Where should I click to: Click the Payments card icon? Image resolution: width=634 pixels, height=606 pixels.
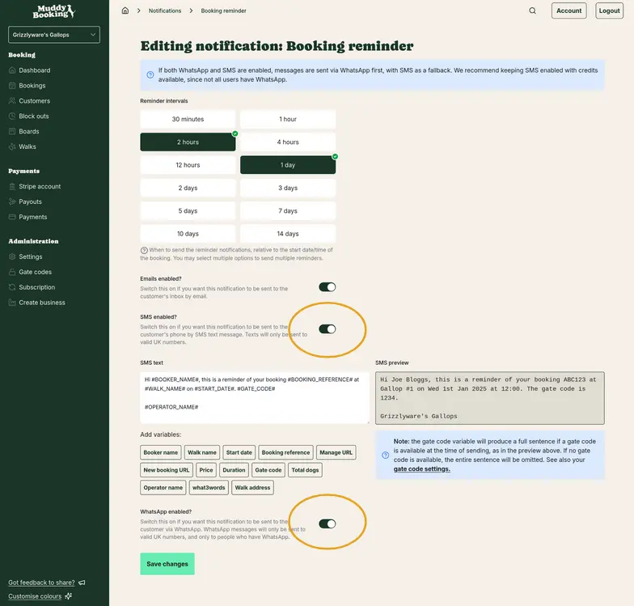(12, 217)
